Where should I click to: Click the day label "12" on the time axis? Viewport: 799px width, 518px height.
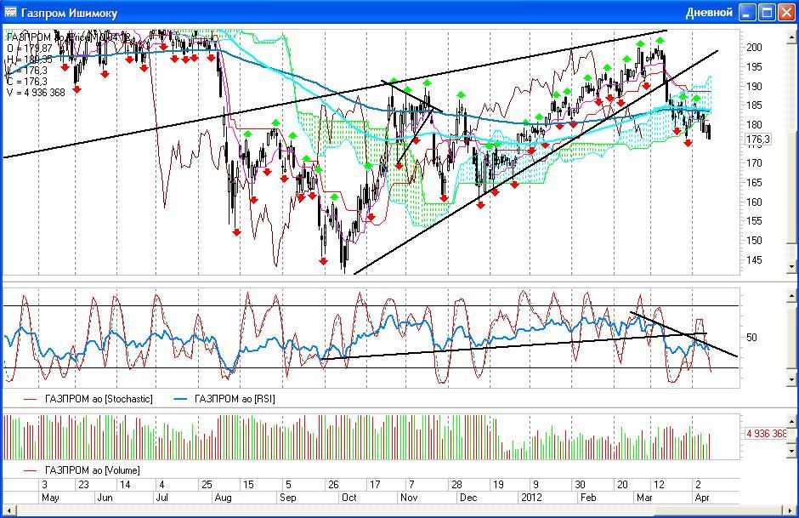659,485
